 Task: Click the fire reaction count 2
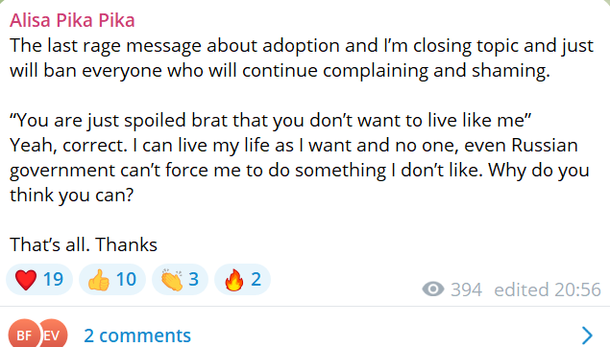256,280
